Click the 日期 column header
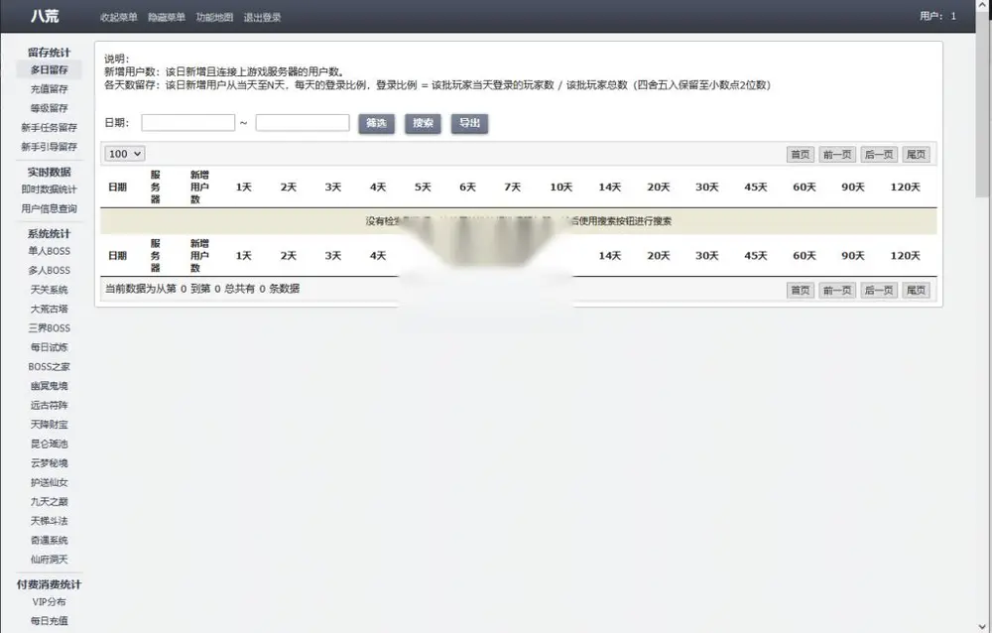992x633 pixels. (x=118, y=187)
